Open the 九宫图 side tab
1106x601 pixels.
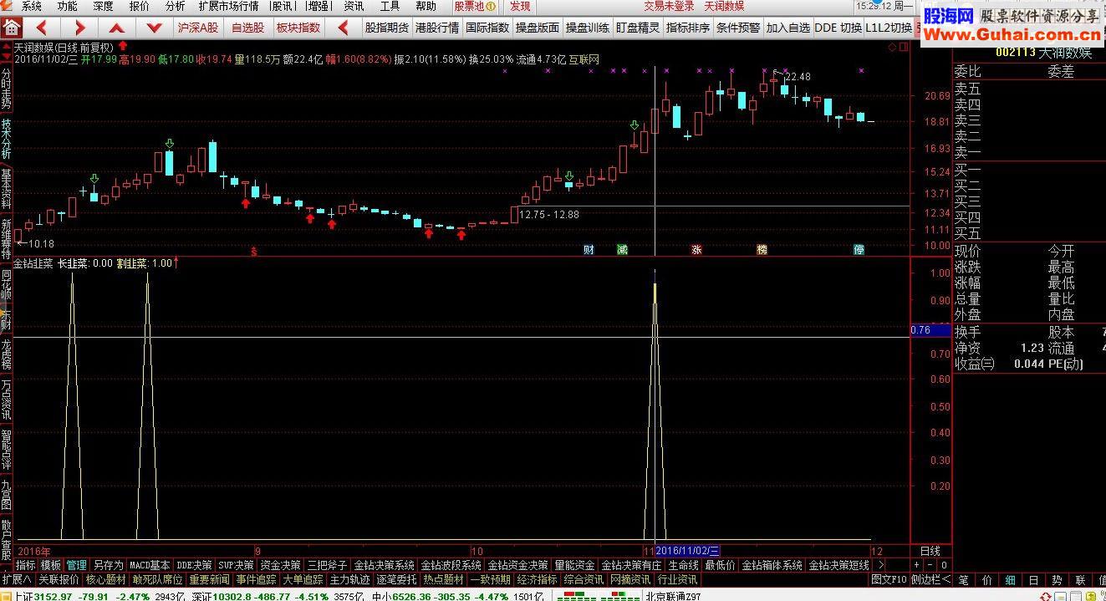click(7, 494)
